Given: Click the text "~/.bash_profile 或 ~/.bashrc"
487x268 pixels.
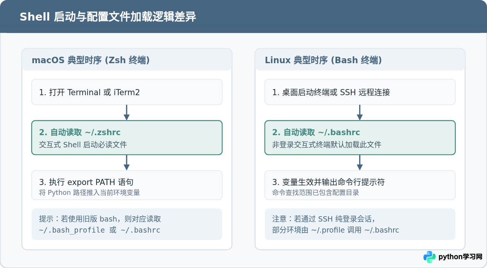Looking at the screenshot, I should click(x=100, y=230).
